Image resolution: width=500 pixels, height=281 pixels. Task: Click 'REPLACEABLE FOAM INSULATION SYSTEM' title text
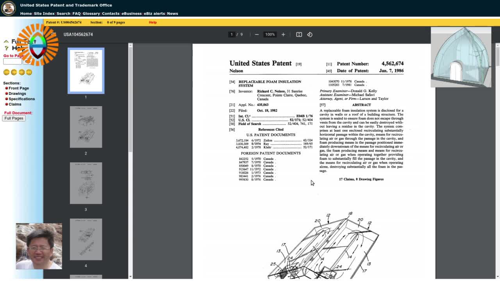pyautogui.click(x=270, y=84)
